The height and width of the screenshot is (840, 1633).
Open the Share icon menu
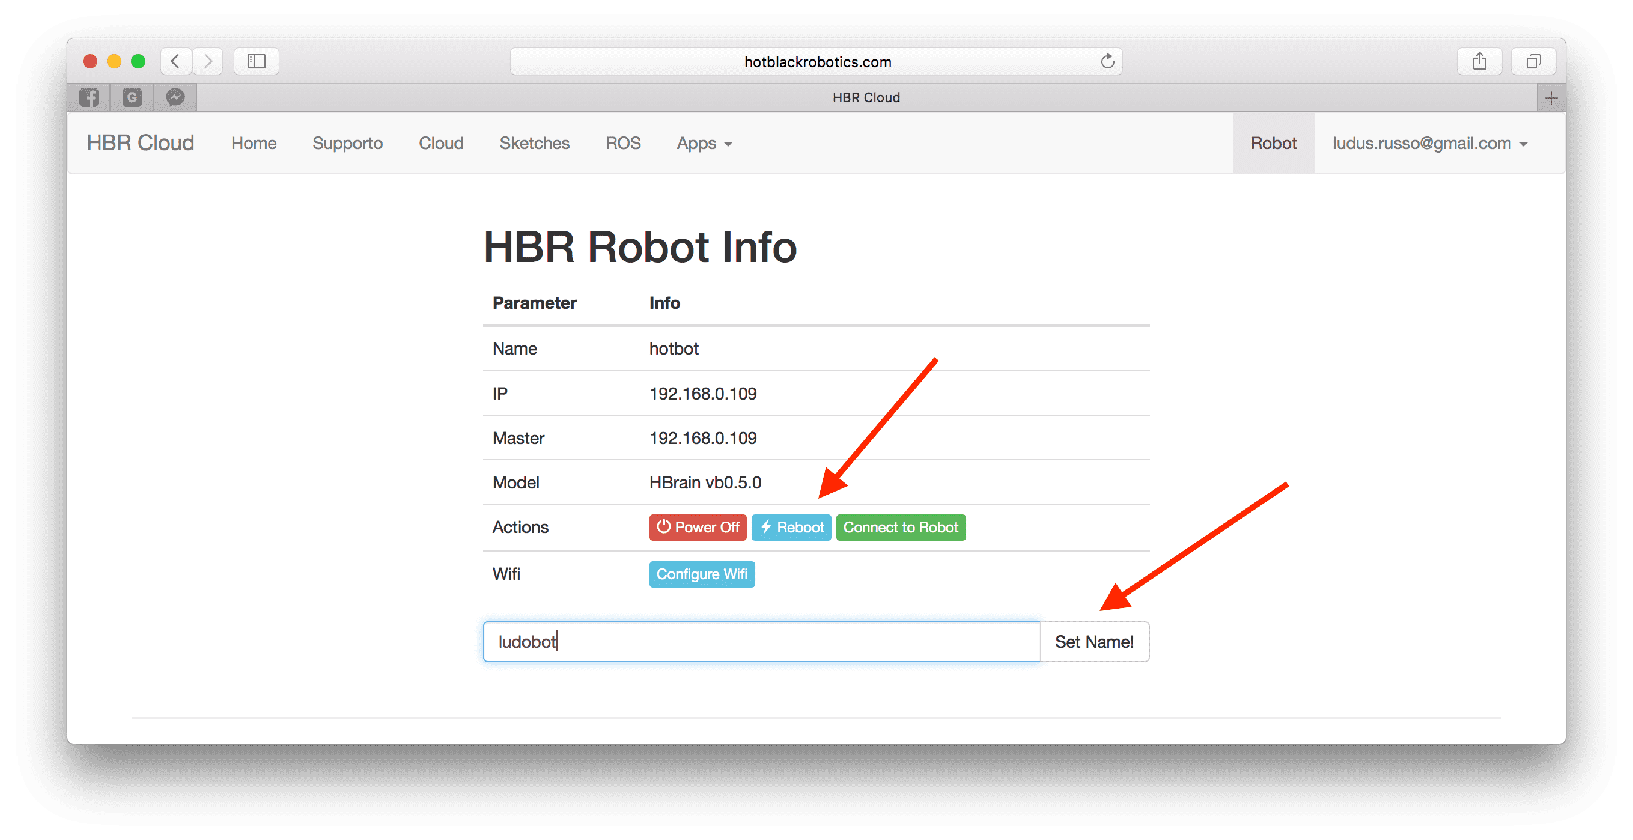1479,61
